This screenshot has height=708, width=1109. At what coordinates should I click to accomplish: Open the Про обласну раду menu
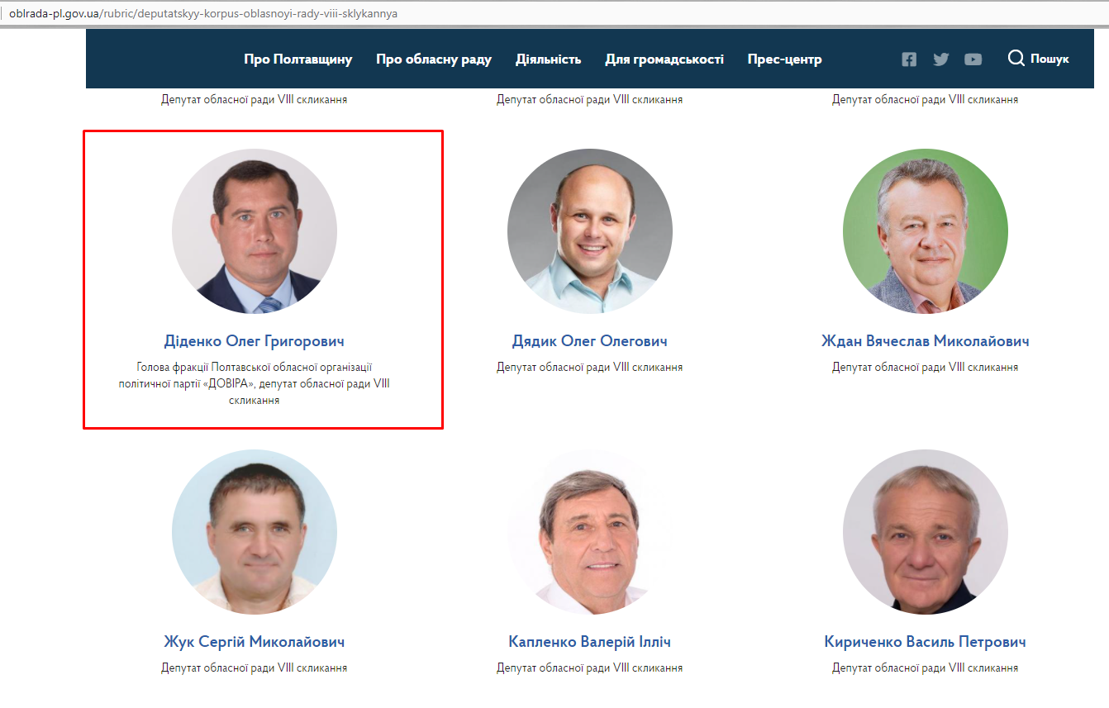click(434, 59)
